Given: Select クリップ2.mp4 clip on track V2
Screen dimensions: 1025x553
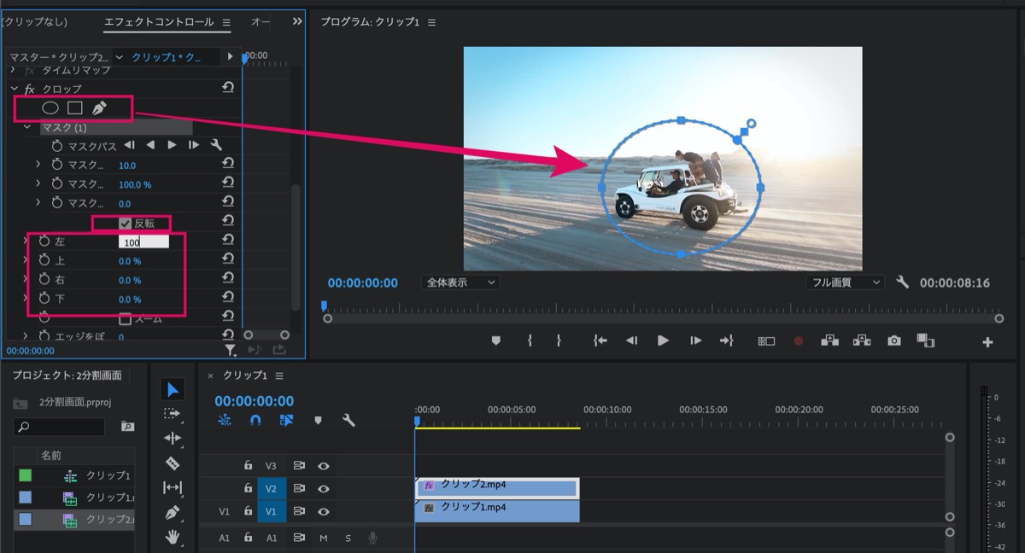Looking at the screenshot, I should (497, 486).
